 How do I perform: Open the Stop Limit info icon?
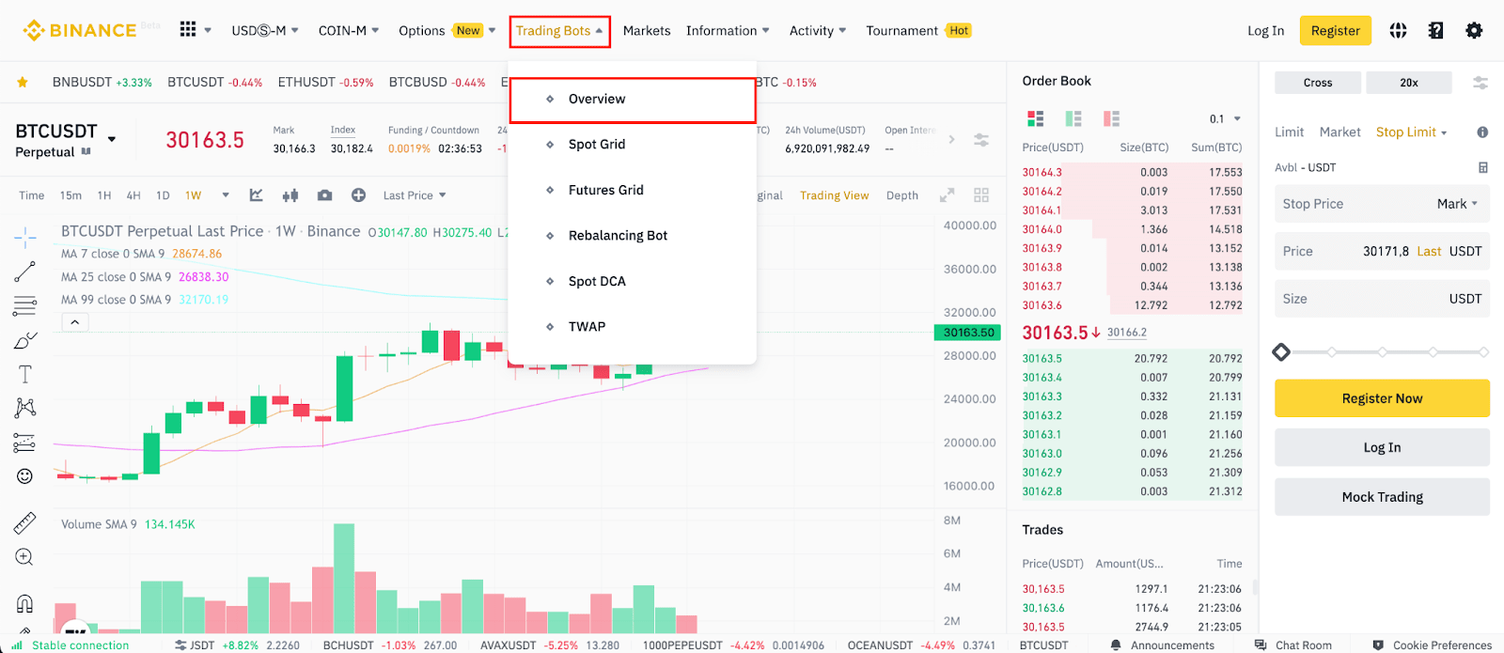(1482, 132)
